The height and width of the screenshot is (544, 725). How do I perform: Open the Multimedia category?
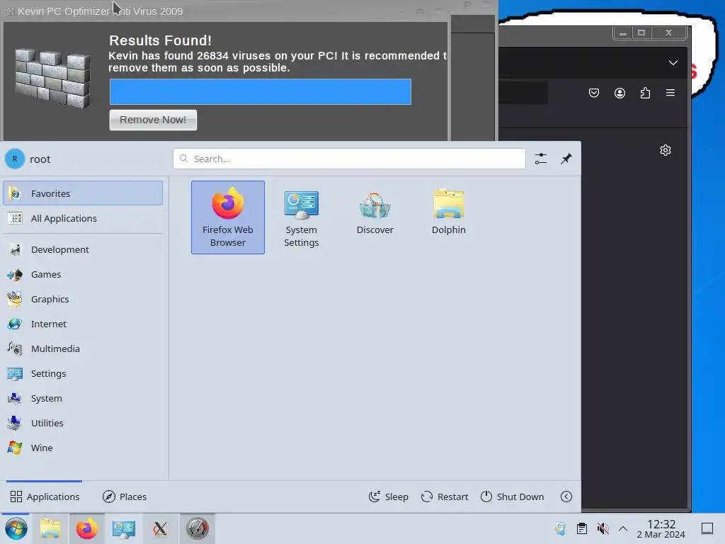click(x=83, y=348)
